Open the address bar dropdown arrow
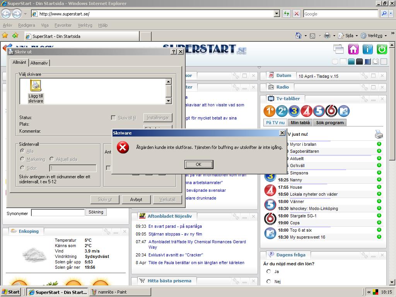The width and height of the screenshot is (396, 297). pos(277,14)
